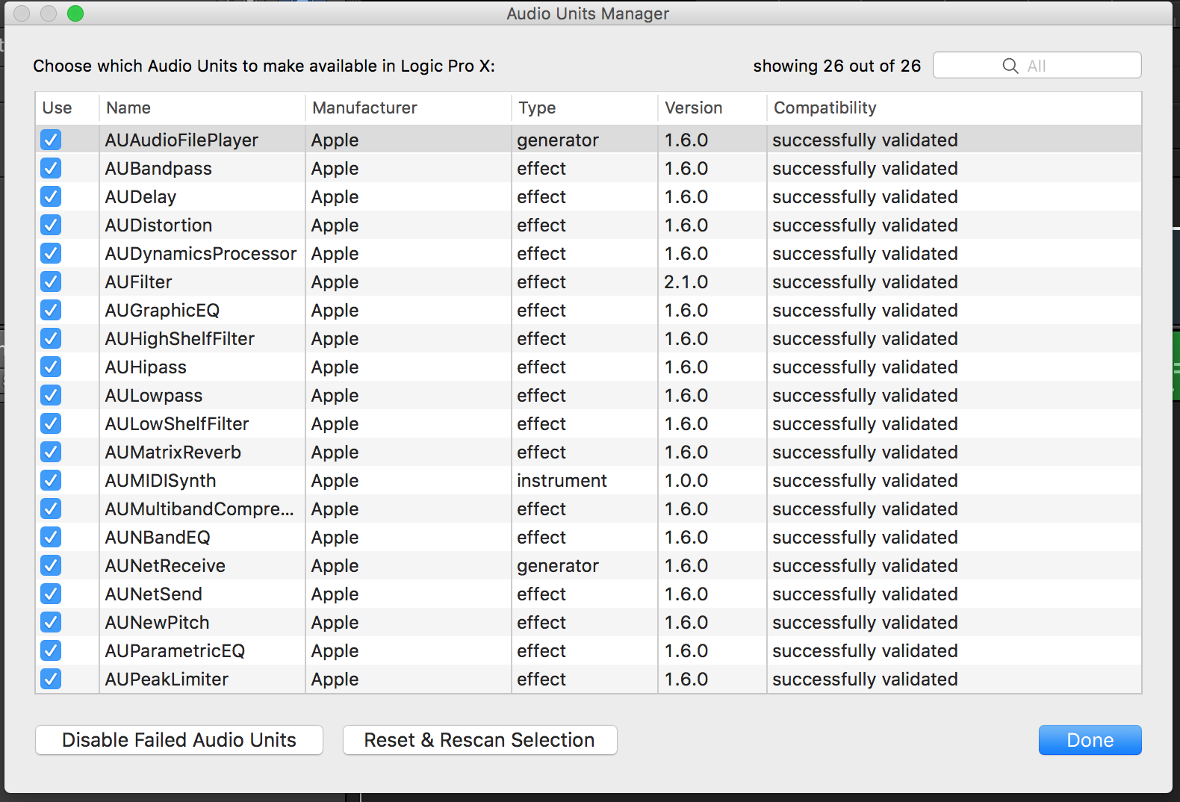The width and height of the screenshot is (1180, 802).
Task: Toggle the AUNetSend checkbox
Action: pyautogui.click(x=51, y=594)
